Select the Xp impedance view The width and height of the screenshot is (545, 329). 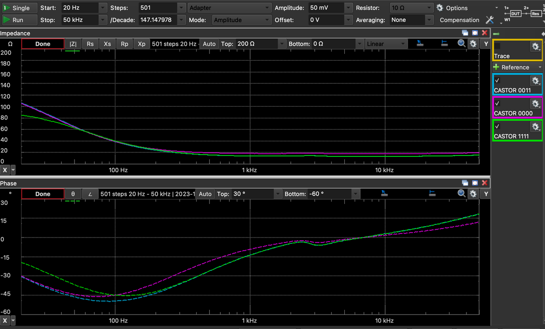pos(142,44)
